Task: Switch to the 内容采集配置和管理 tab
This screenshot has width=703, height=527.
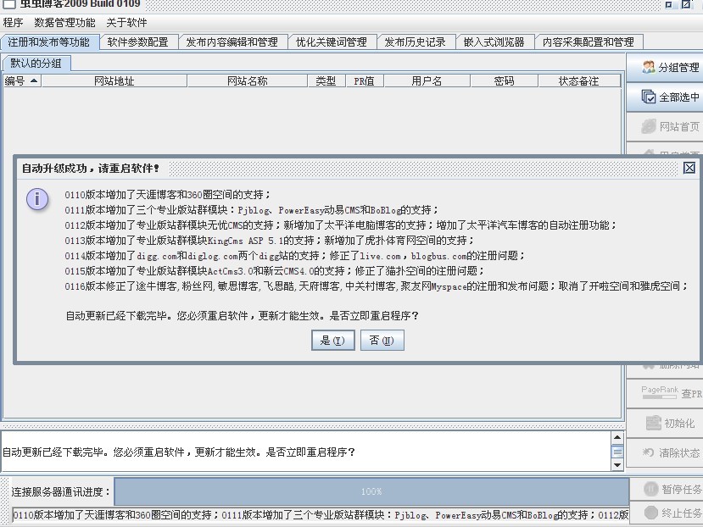Action: pyautogui.click(x=589, y=42)
